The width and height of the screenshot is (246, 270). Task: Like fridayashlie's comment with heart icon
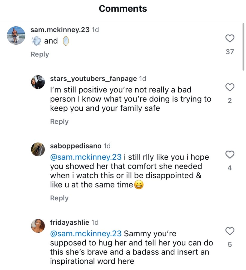[230, 231]
